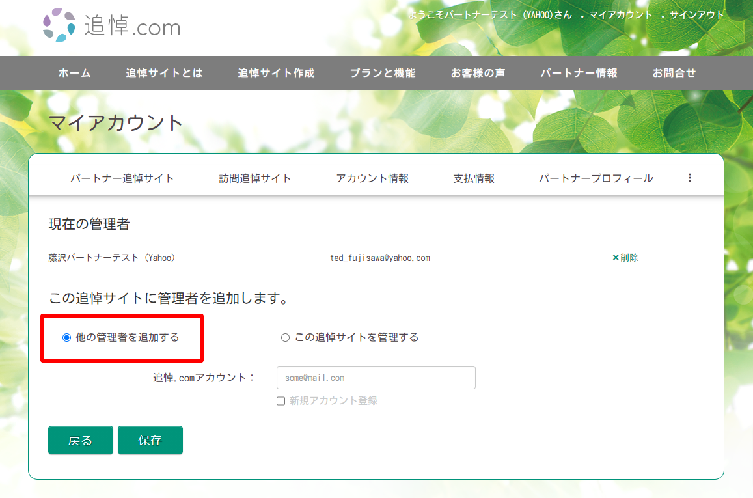
Task: Go to the 支払情報 tab
Action: click(x=474, y=178)
